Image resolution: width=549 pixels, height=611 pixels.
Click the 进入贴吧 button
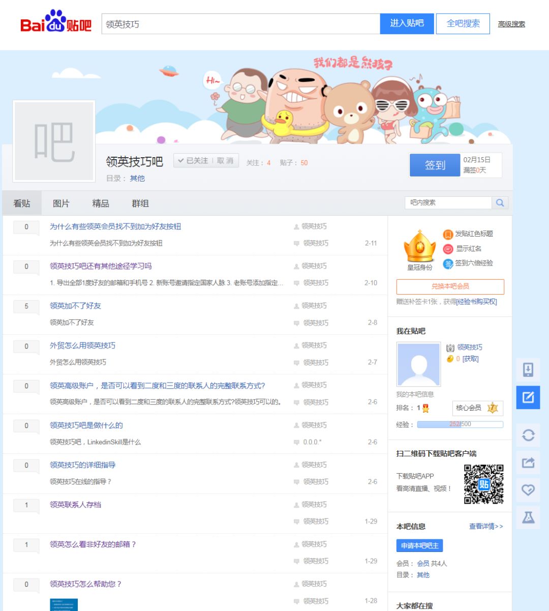tap(407, 23)
